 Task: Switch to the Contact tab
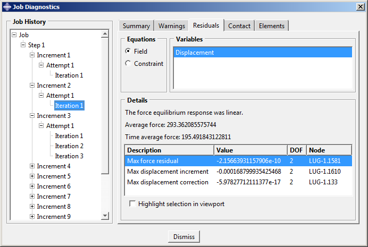pos(239,26)
